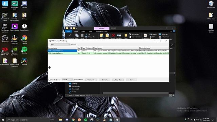The width and height of the screenshot is (217, 122).
Task: Select Desktop in Explorer navigation pane
Action: [73, 84]
